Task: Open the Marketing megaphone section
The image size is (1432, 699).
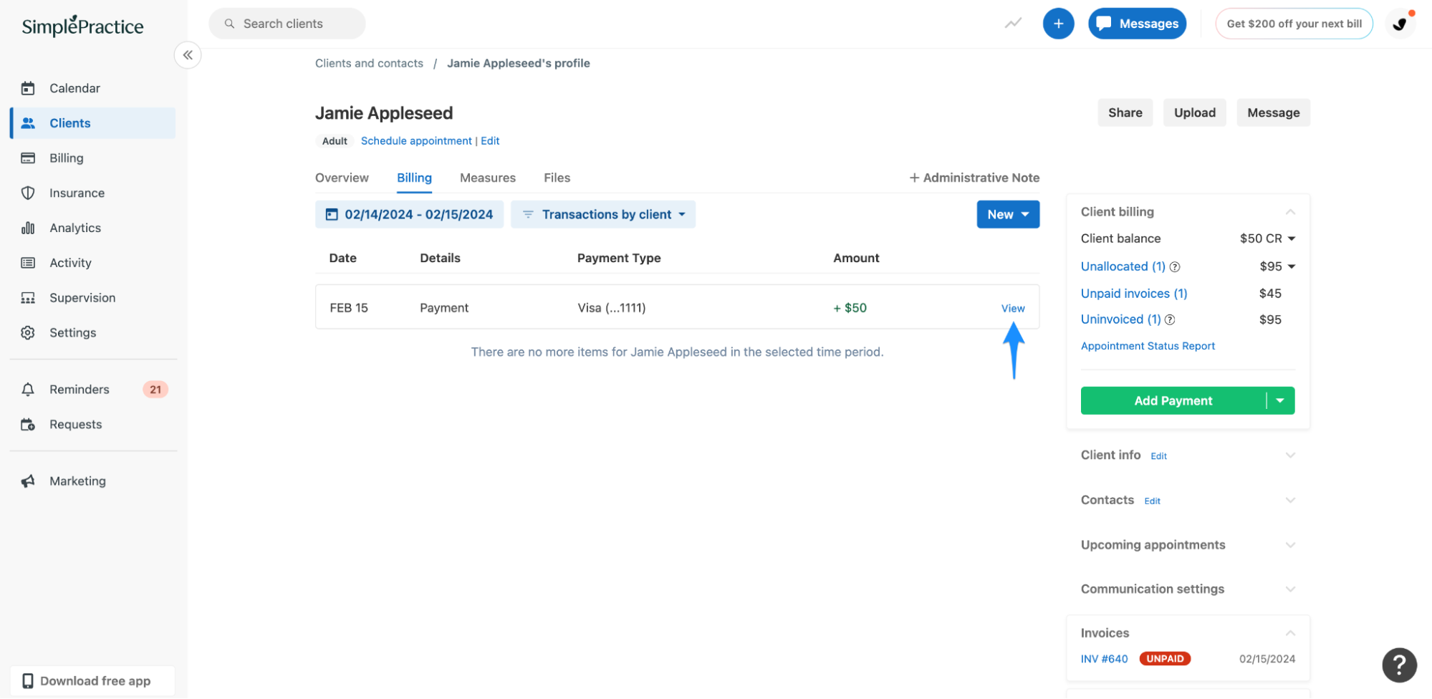Action: (77, 481)
